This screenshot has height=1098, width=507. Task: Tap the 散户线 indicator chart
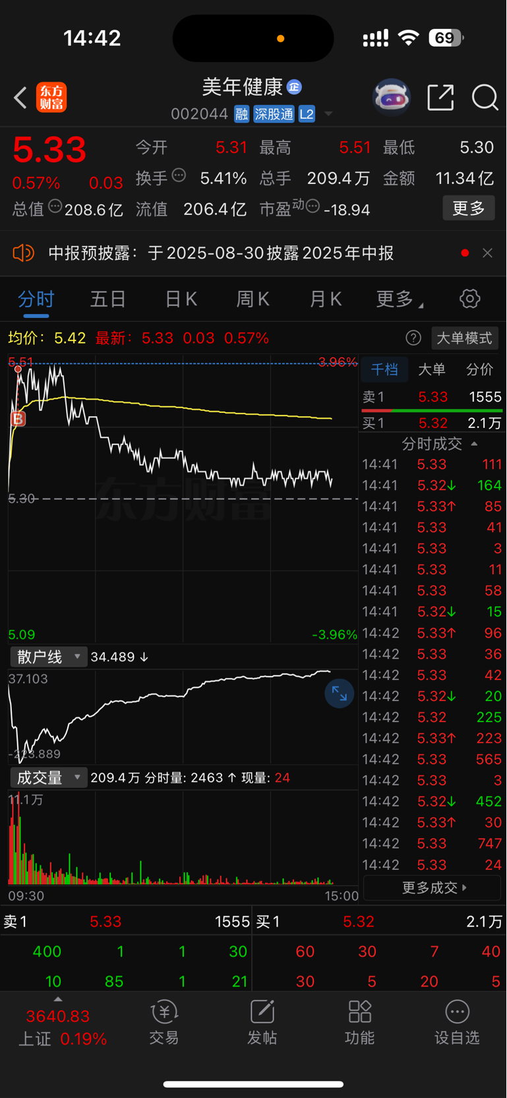tap(183, 716)
